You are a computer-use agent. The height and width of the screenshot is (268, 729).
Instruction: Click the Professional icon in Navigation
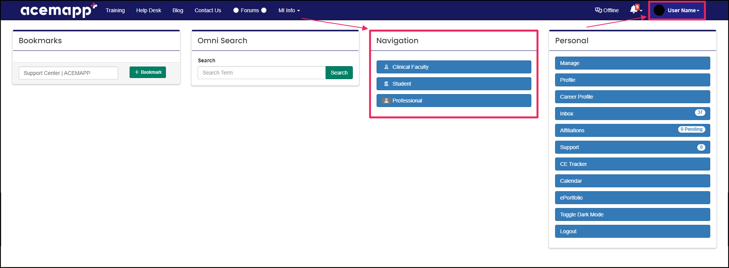point(386,101)
